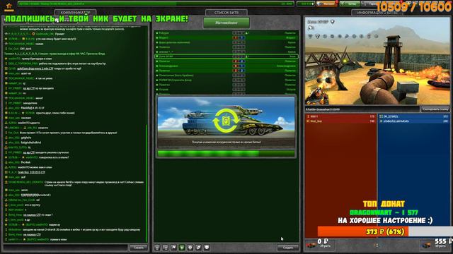453x254 pixels.
Task: Open the Битвы button in top bar
Action: [x=350, y=4]
